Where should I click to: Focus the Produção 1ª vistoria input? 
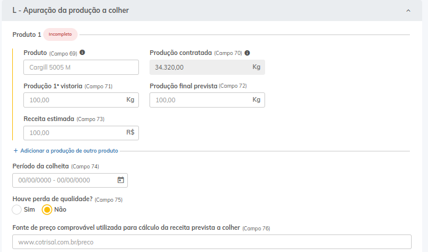click(x=73, y=100)
